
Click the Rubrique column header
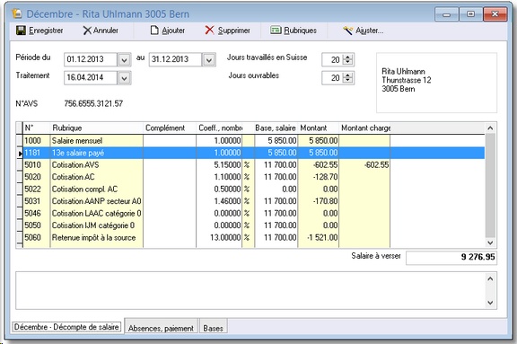(97, 128)
